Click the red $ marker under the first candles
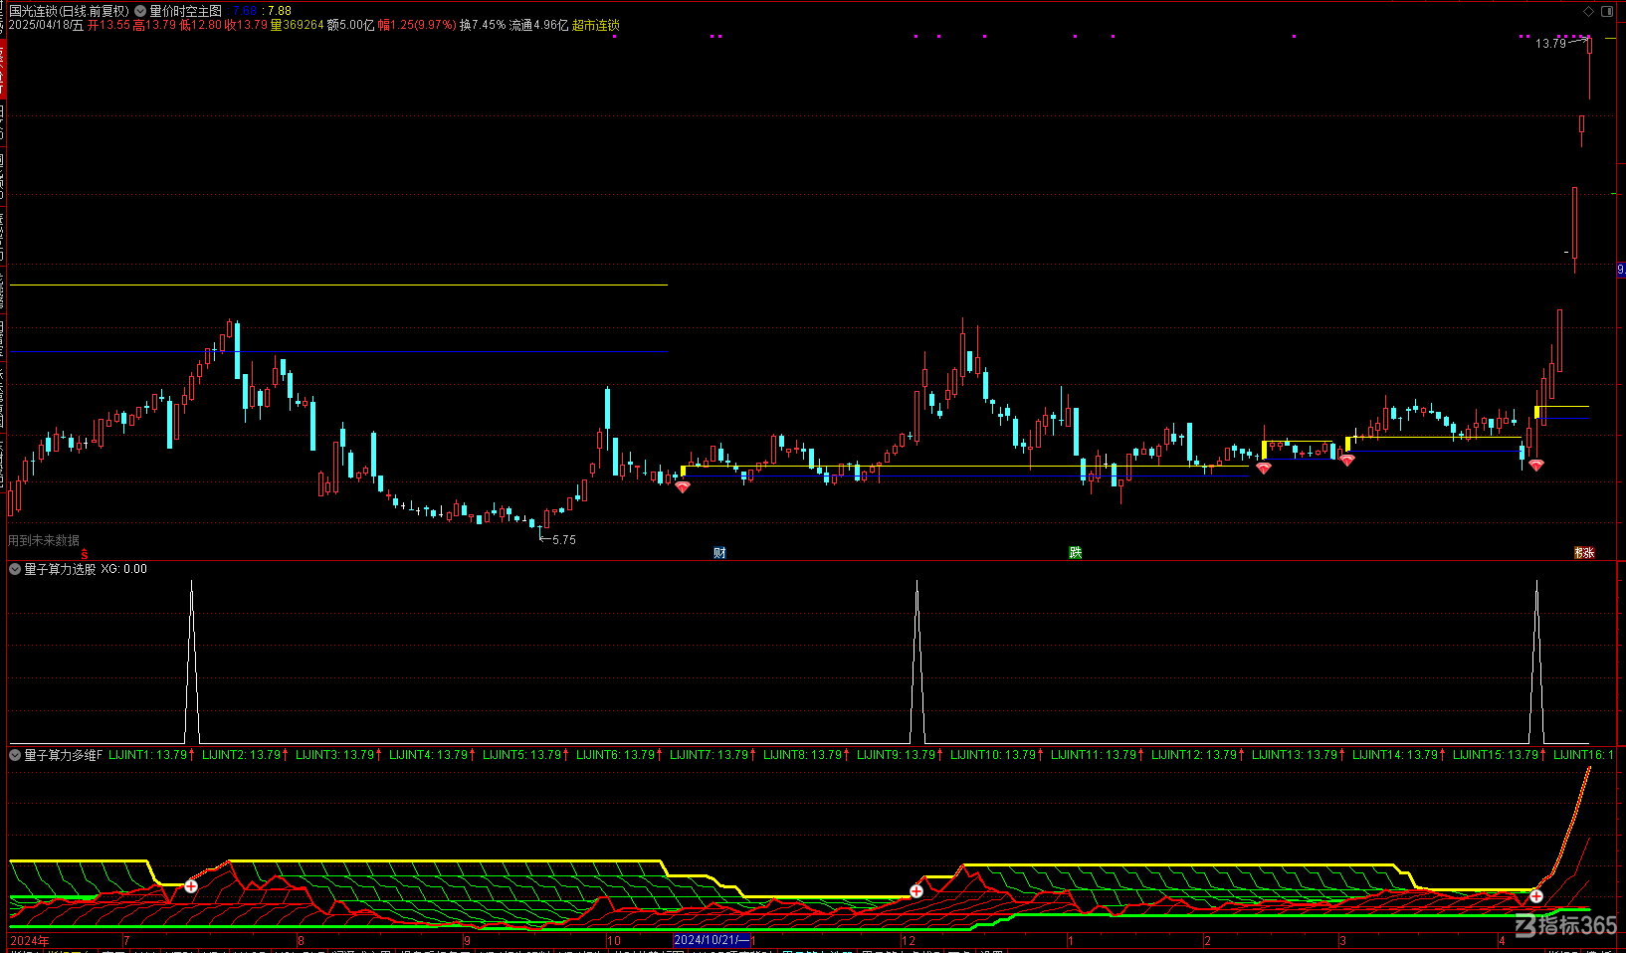This screenshot has height=953, width=1626. (x=85, y=554)
